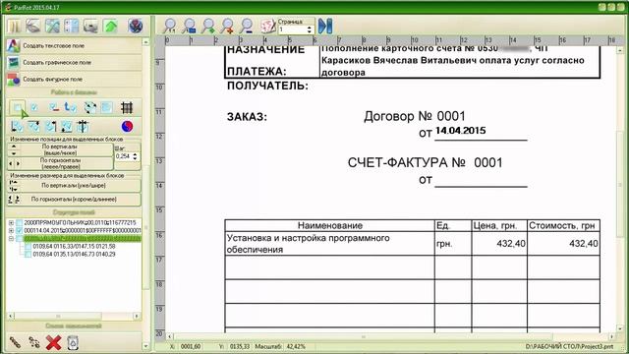This screenshot has width=629, height=354.
Task: Click the recycle bin icon at bottom
Action: click(x=73, y=343)
